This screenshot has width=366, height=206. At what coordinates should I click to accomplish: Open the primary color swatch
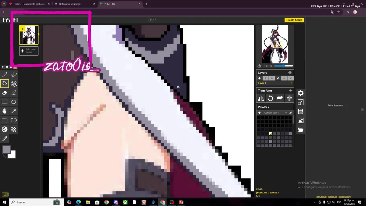(x=7, y=150)
